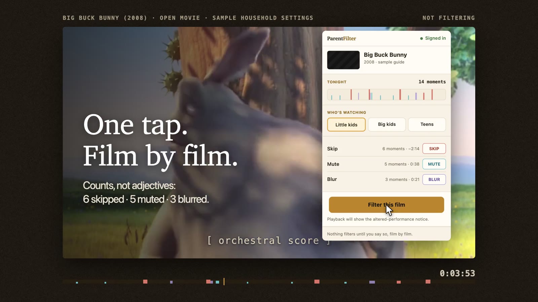Click the Signed in status indicator
The height and width of the screenshot is (302, 538).
click(x=433, y=38)
